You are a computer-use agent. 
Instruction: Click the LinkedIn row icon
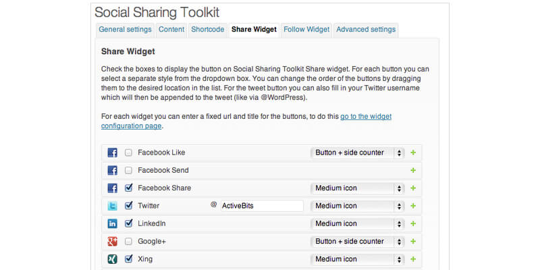[113, 223]
